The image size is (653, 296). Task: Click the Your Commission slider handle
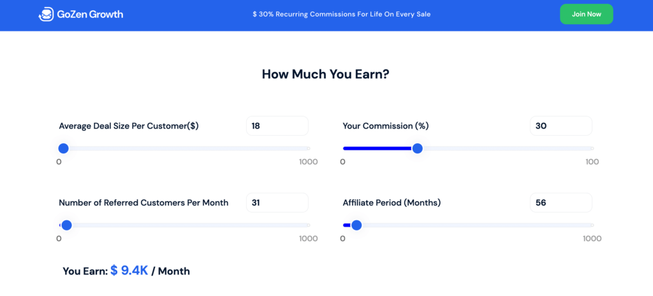click(x=417, y=148)
